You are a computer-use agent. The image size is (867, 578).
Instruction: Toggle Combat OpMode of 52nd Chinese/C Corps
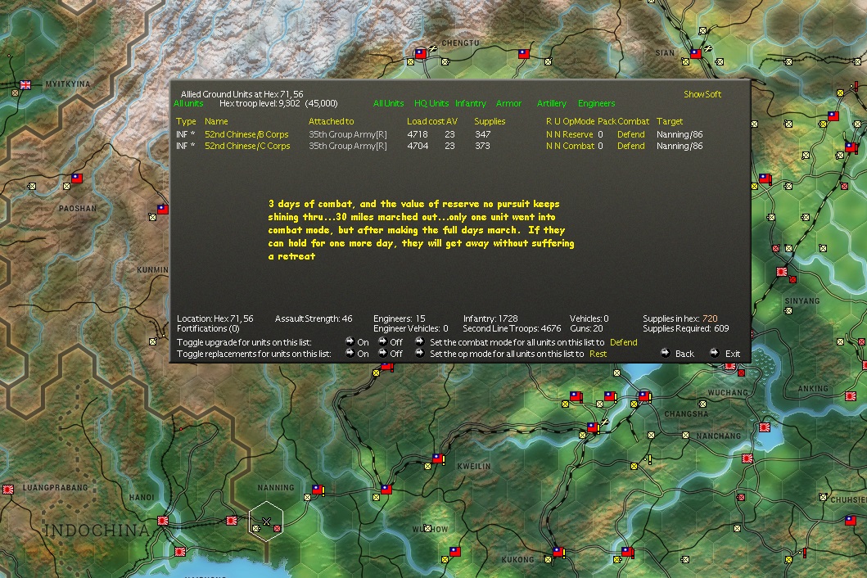578,146
